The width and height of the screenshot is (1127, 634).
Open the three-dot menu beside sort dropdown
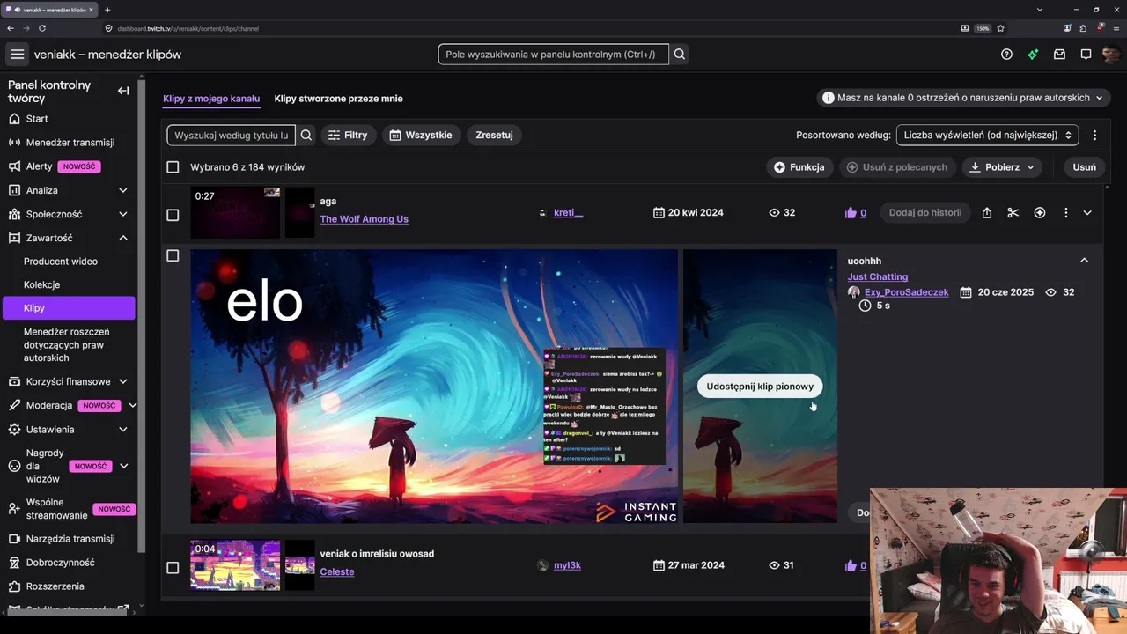[x=1094, y=136]
